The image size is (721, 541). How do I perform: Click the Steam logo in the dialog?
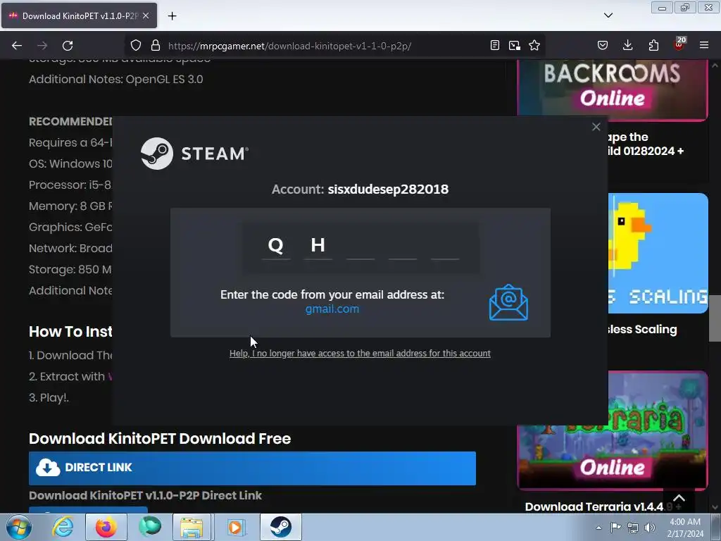click(194, 153)
